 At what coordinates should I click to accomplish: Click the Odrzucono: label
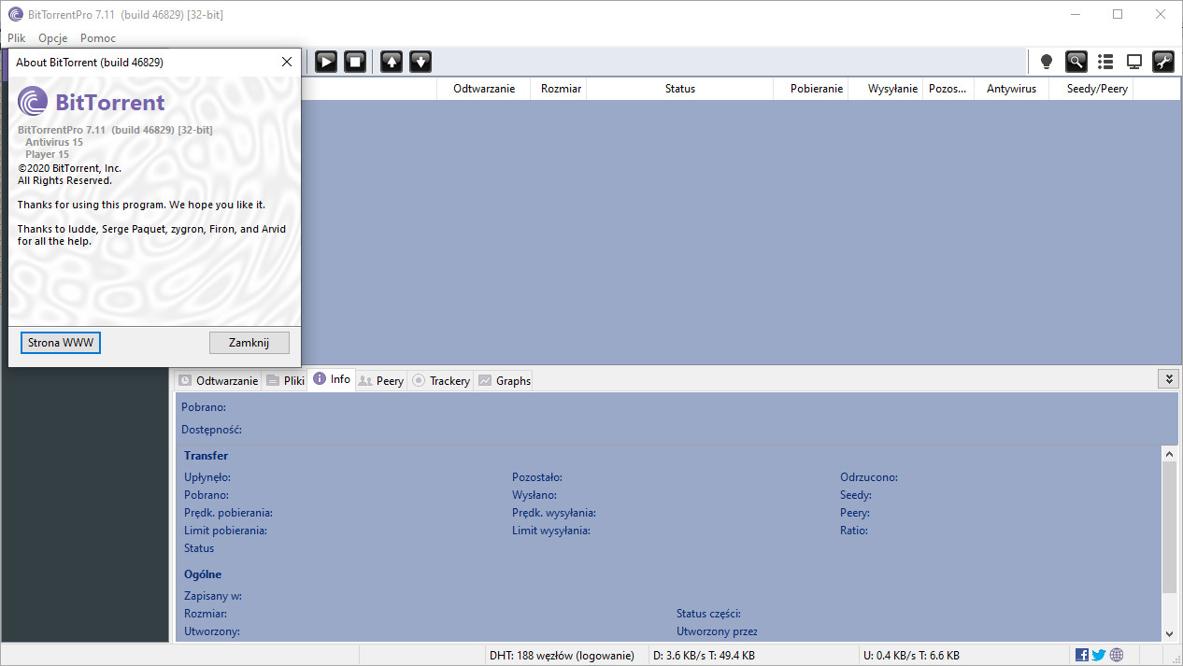click(x=869, y=477)
